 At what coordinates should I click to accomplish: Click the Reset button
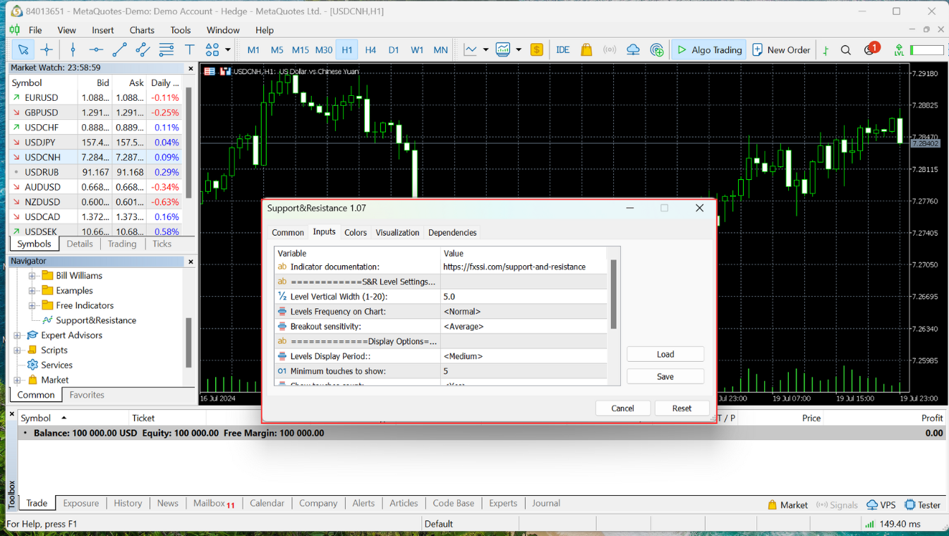(682, 408)
